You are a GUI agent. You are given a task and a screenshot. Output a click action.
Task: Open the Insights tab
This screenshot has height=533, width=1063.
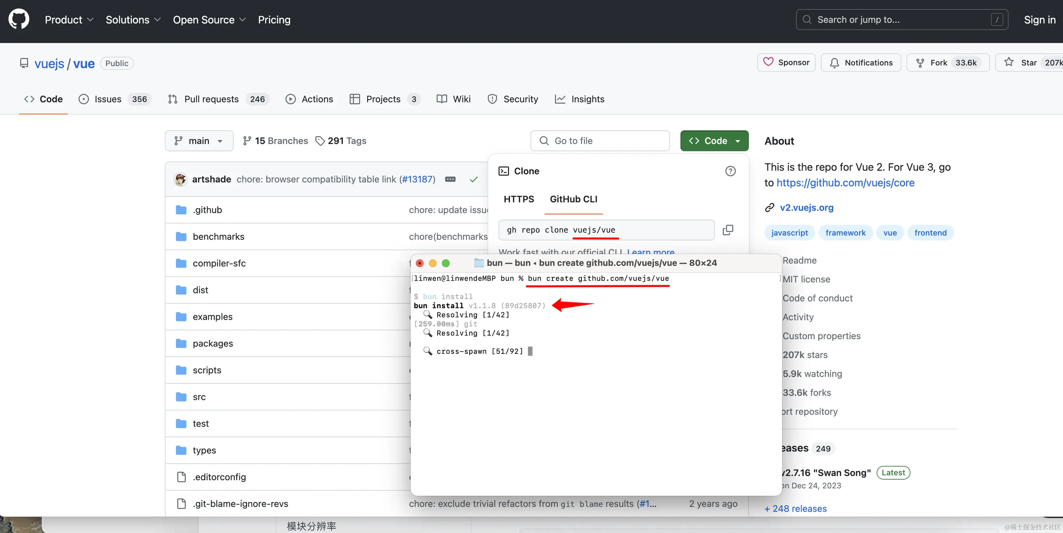pos(579,99)
